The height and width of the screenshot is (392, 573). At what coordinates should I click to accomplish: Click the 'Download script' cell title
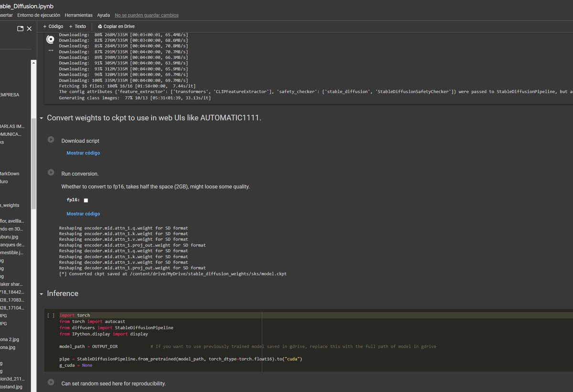80,141
